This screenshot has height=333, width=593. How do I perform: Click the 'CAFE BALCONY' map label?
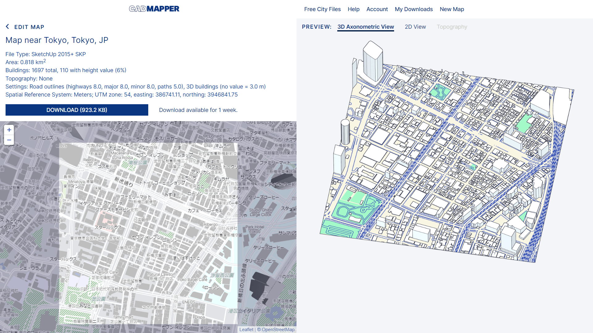coord(260,123)
